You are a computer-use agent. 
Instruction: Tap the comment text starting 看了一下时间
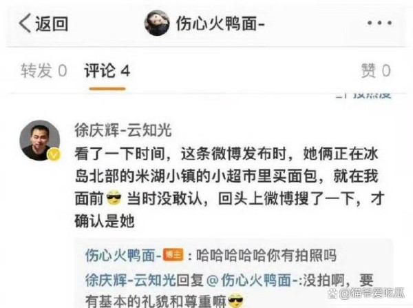coord(229,187)
